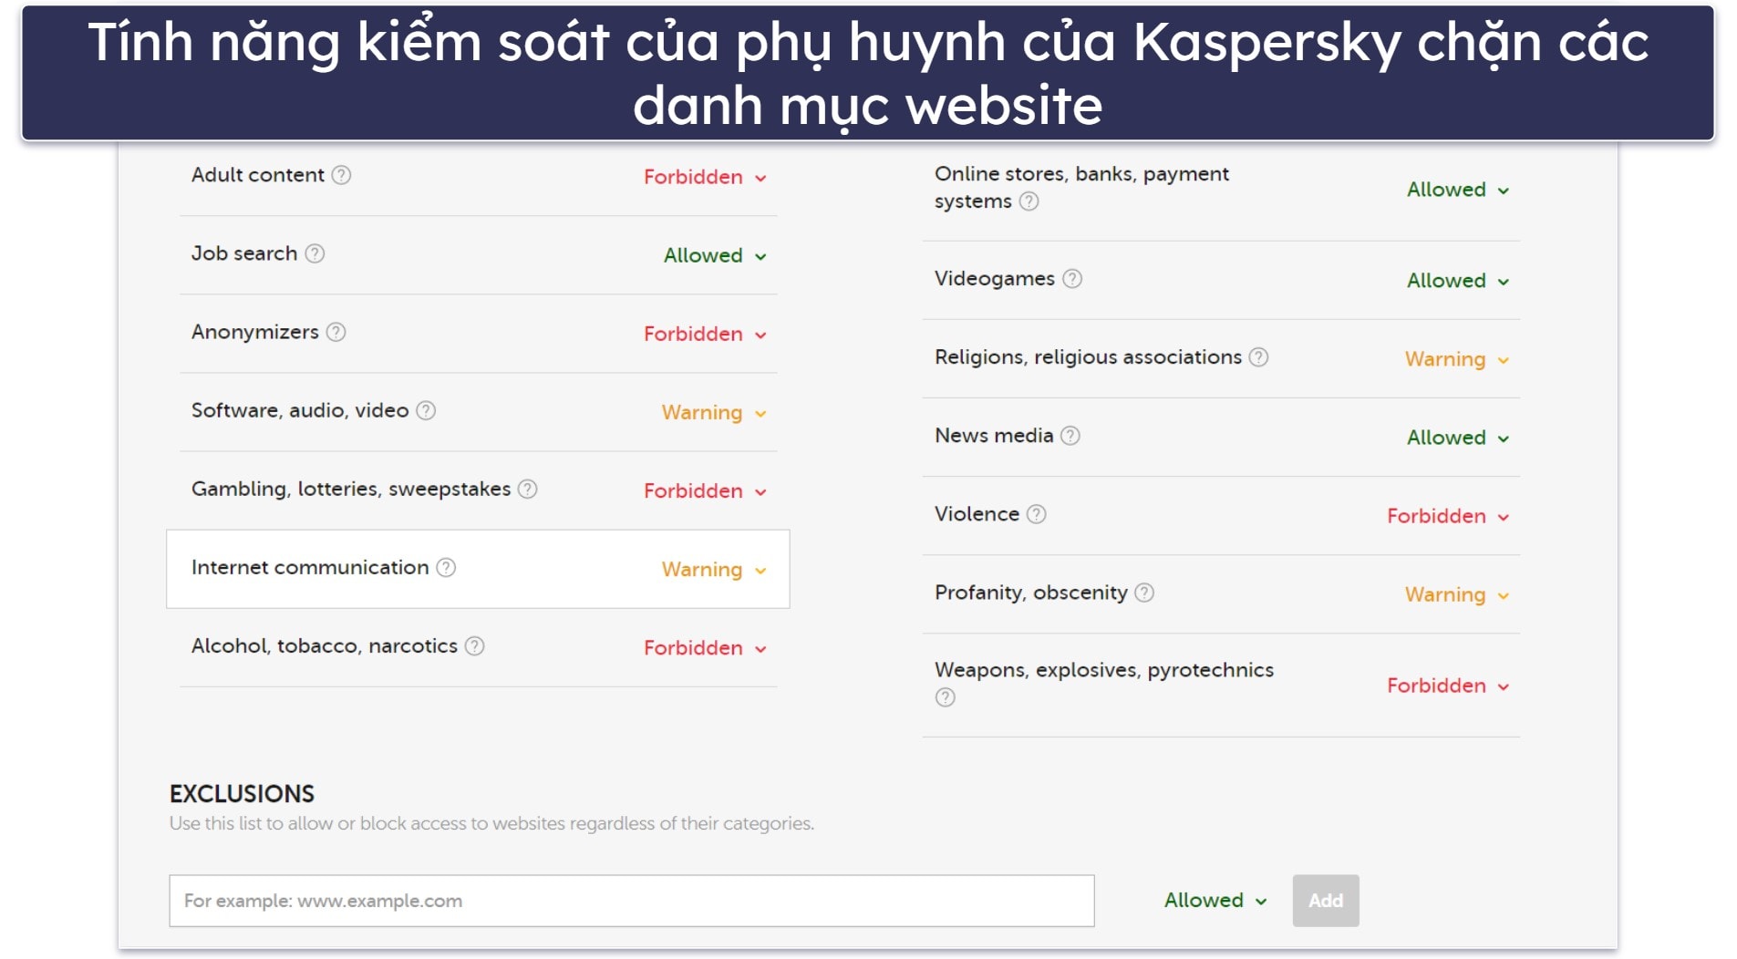Change Weapons, explosives Forbidden setting
Screen dimensions: 1737x959
(1448, 686)
